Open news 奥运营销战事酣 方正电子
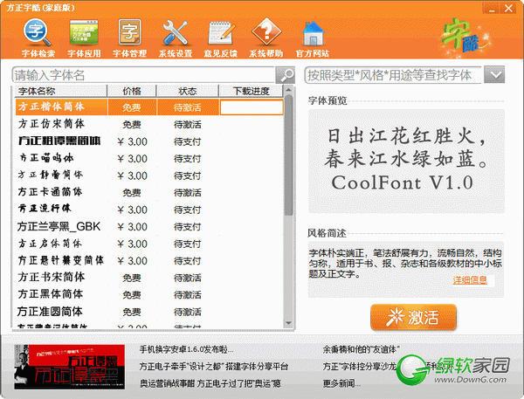524x399 pixels. coord(210,383)
